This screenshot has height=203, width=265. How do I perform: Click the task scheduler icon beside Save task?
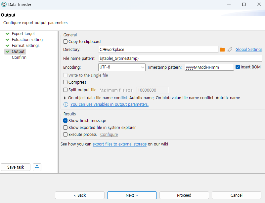tap(37, 167)
